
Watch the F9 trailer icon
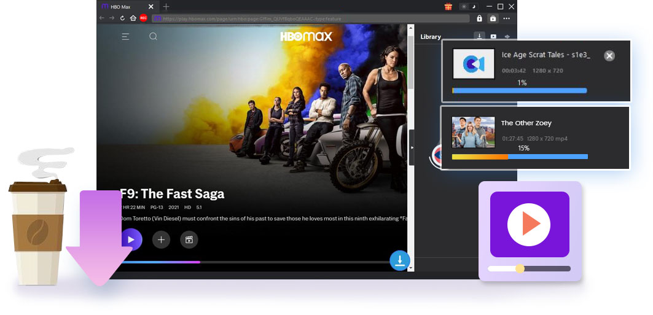coord(189,239)
